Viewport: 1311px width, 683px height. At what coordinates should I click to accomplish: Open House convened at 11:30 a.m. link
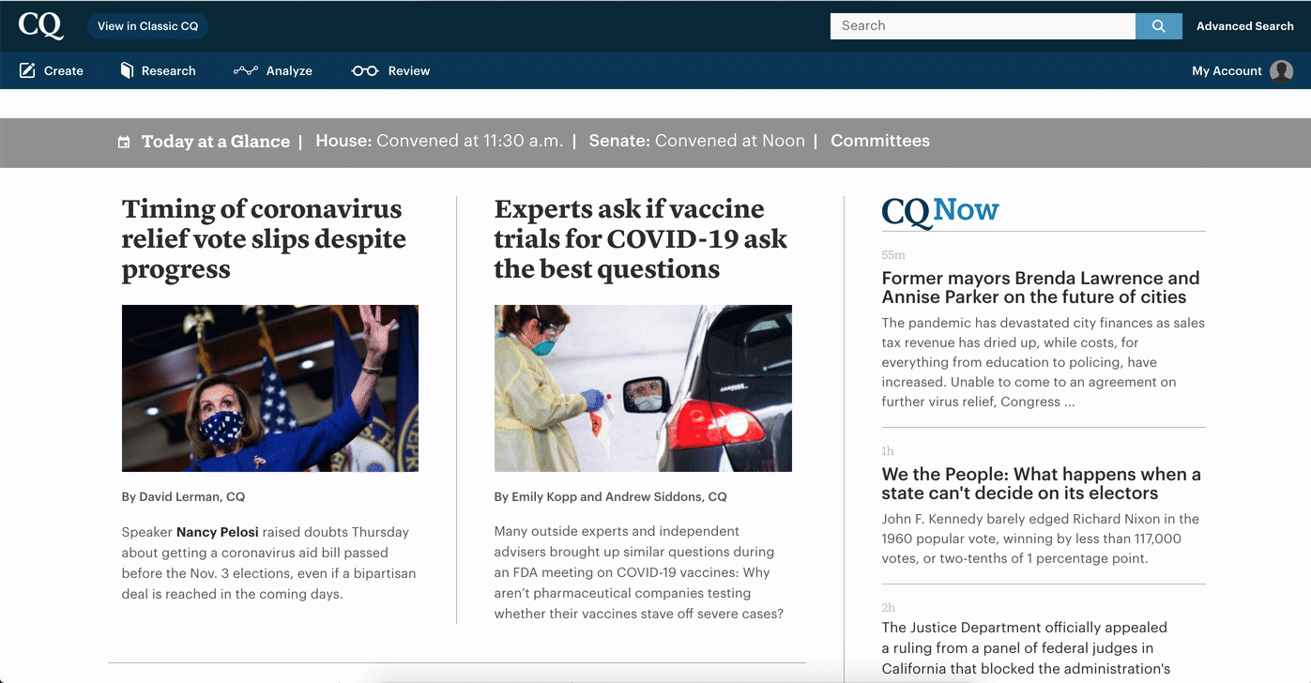click(439, 141)
